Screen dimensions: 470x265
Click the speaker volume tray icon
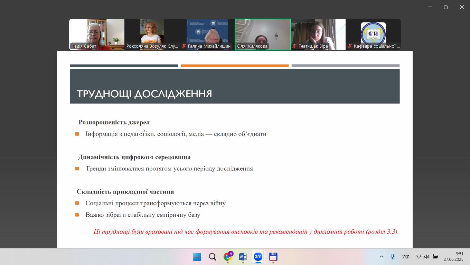click(426, 257)
